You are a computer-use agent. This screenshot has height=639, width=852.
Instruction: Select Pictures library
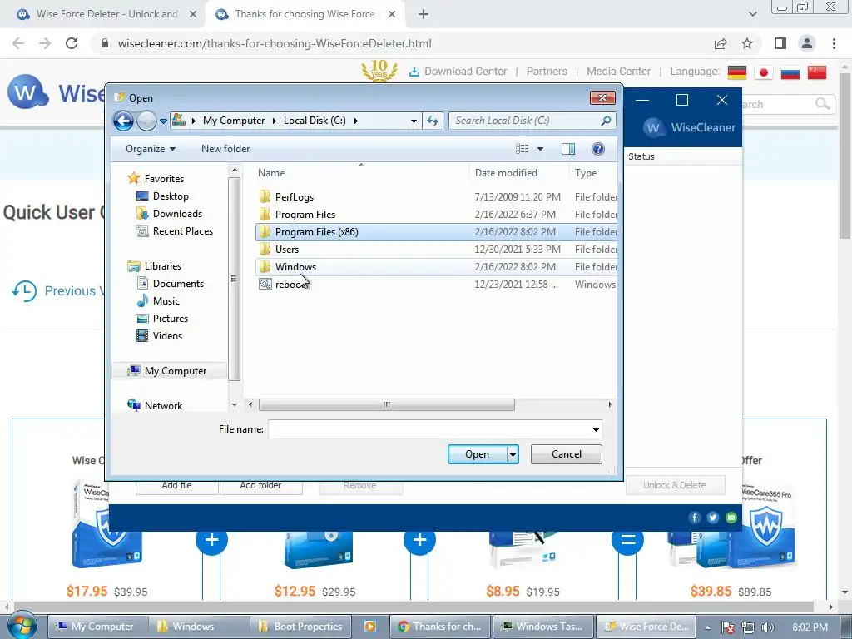[170, 319]
